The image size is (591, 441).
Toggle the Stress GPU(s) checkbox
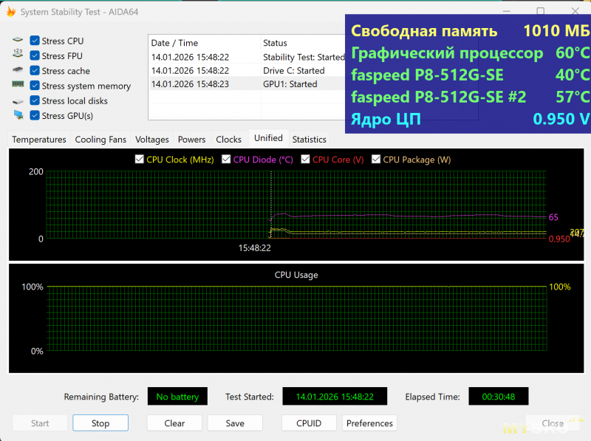(x=35, y=116)
